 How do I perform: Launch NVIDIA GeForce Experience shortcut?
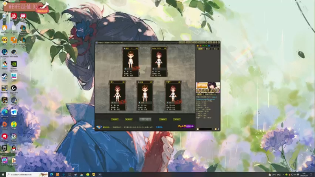click(x=14, y=65)
